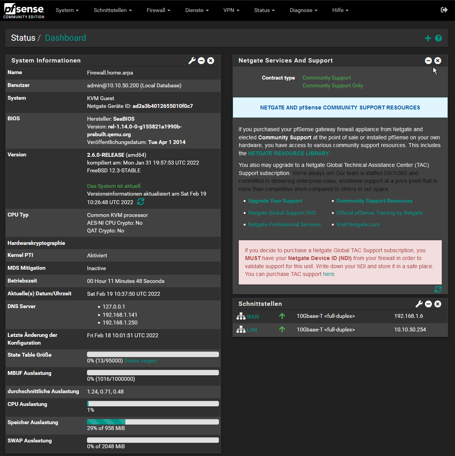Click the Community Support Resources banner heading
The height and width of the screenshot is (456, 455).
tap(340, 107)
